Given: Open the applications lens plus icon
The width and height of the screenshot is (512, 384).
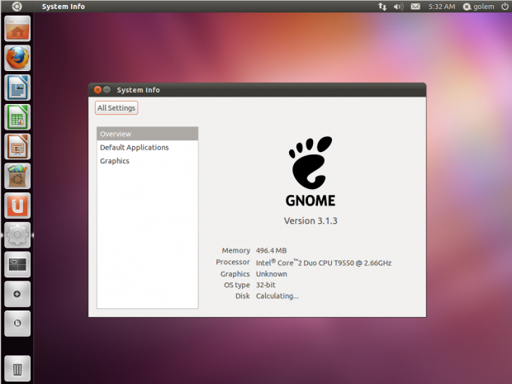Looking at the screenshot, I should point(17,294).
